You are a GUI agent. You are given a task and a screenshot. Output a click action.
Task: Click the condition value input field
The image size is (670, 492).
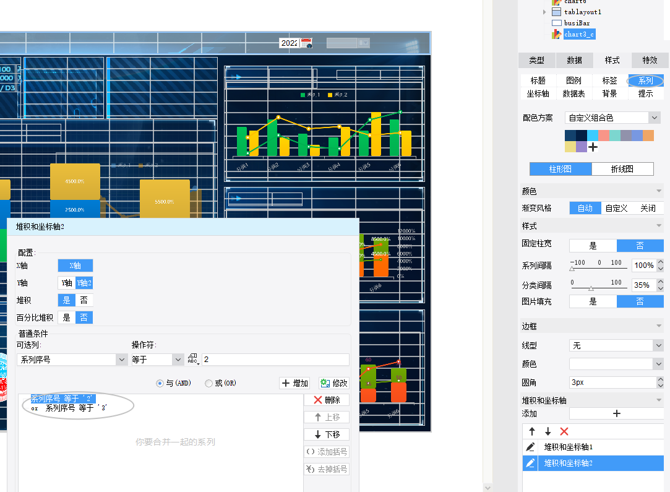point(275,360)
